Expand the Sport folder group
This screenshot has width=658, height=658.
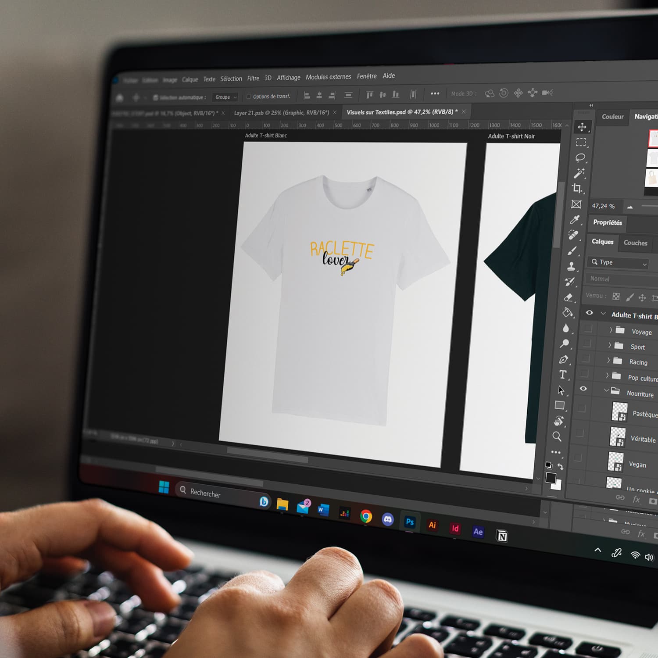(609, 345)
